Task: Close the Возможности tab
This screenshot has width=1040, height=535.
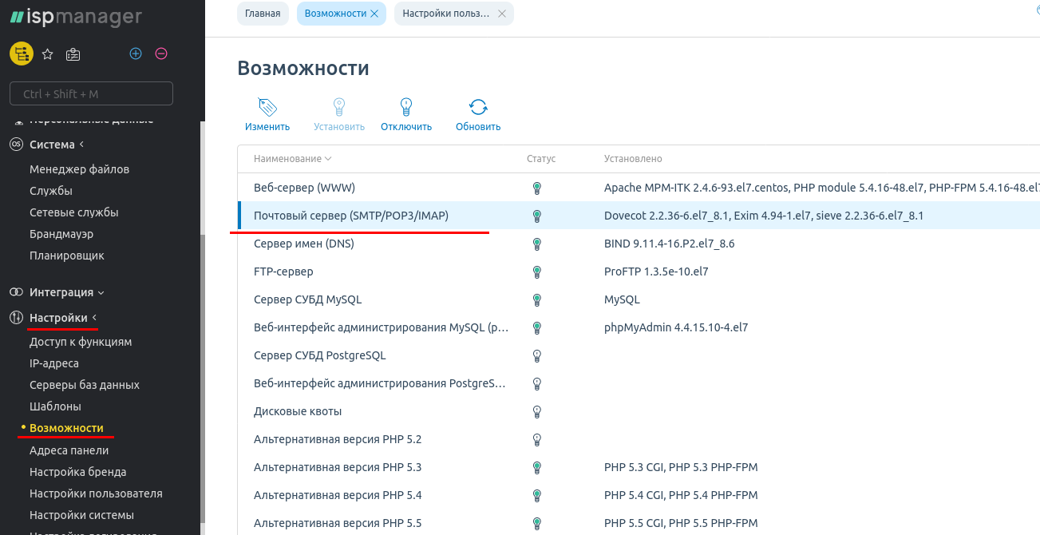Action: click(x=374, y=14)
